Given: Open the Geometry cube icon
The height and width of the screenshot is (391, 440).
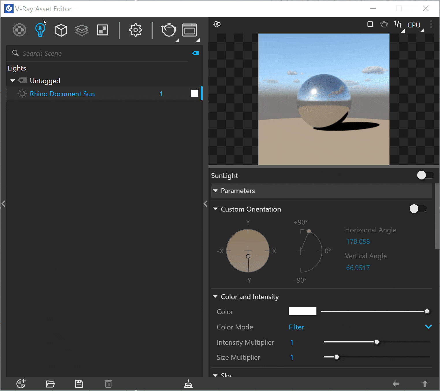Looking at the screenshot, I should pyautogui.click(x=61, y=30).
